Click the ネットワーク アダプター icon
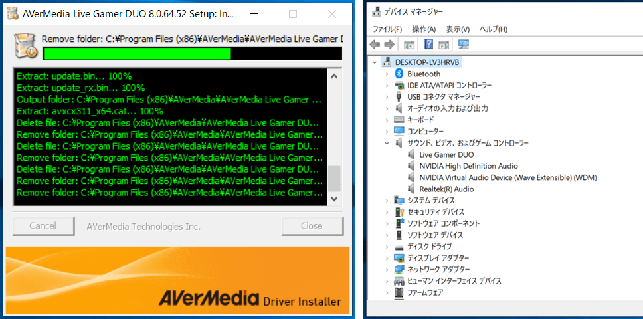Viewport: 643px width, 319px height. pyautogui.click(x=399, y=269)
